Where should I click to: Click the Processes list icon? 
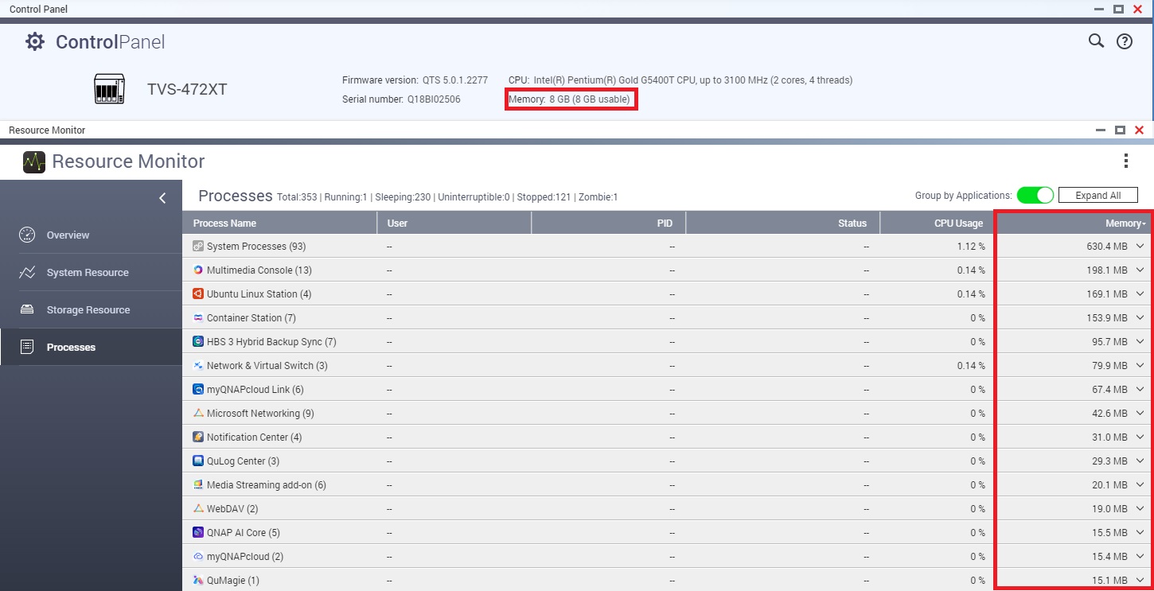(x=27, y=347)
